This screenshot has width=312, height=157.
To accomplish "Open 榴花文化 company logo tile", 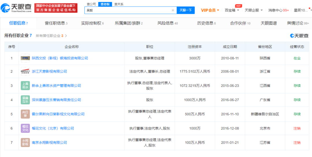I will (x=25, y=128).
